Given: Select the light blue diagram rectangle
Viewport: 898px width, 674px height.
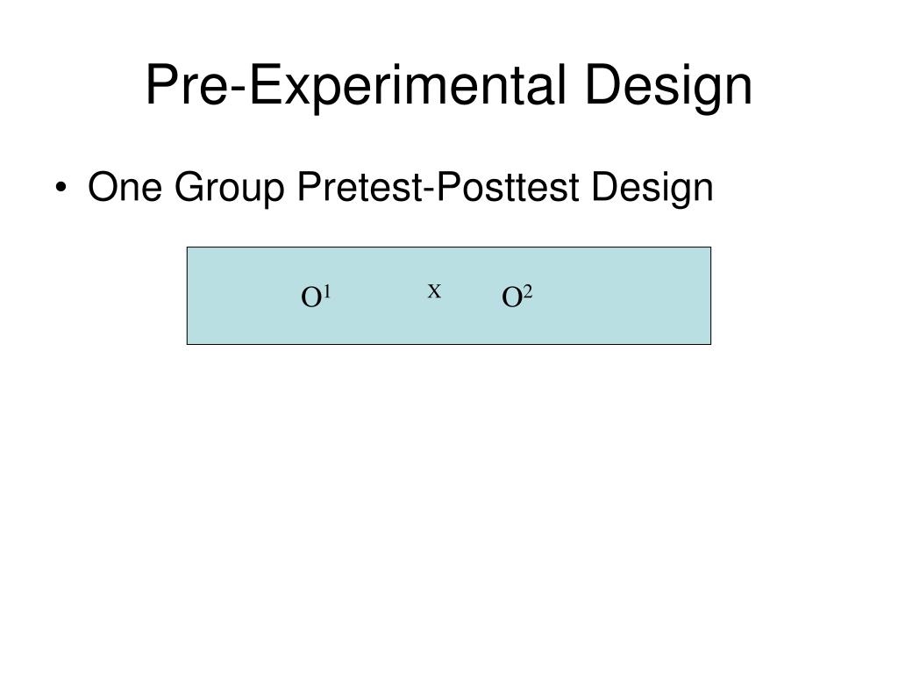Looking at the screenshot, I should pyautogui.click(x=449, y=296).
